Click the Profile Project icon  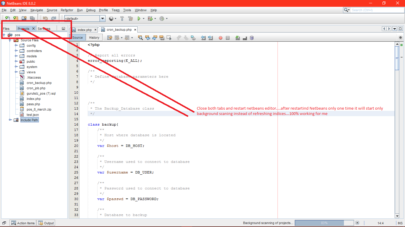point(162,18)
